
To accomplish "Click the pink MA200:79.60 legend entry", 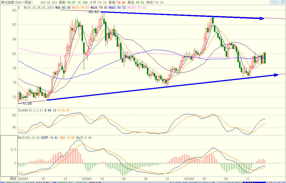I will 137,8.
